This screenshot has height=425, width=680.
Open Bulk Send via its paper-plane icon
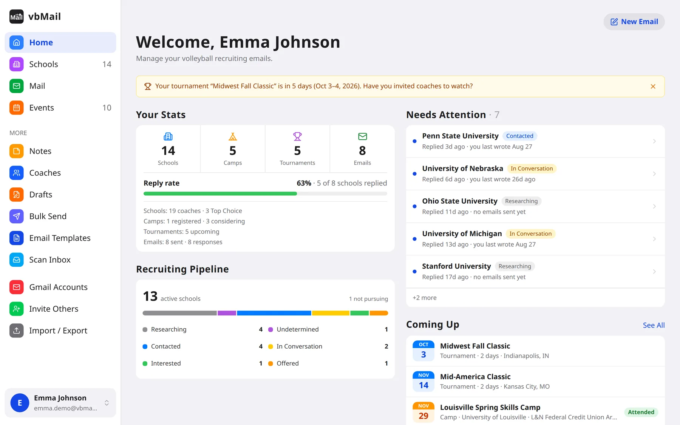pos(17,216)
